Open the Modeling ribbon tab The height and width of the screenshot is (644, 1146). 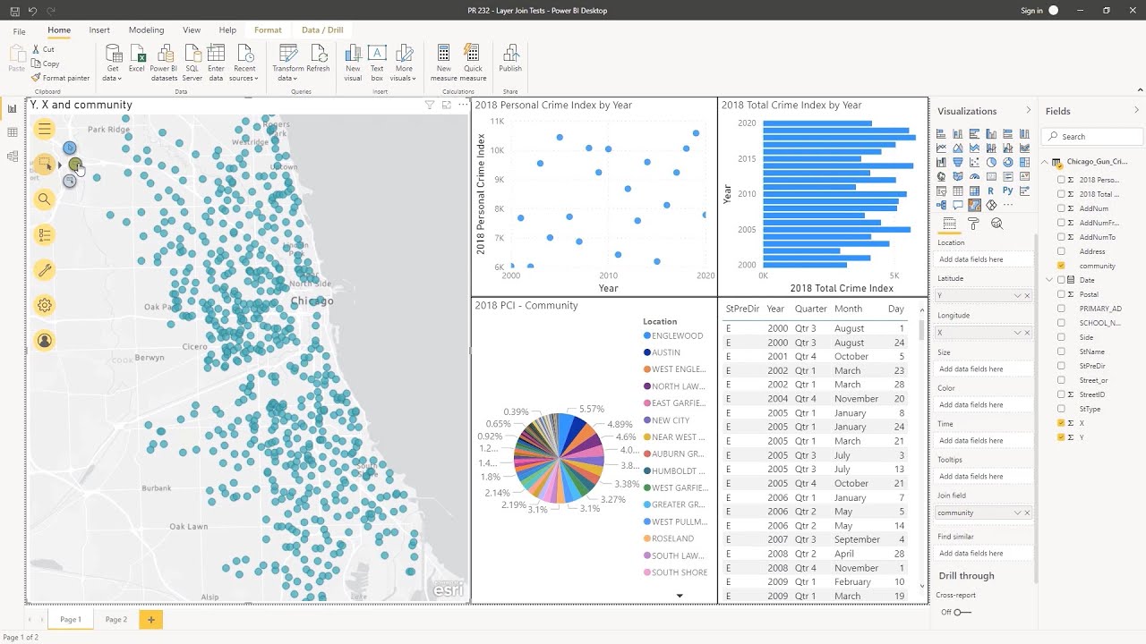click(146, 30)
